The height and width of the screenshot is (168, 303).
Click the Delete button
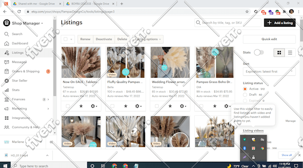122,39
